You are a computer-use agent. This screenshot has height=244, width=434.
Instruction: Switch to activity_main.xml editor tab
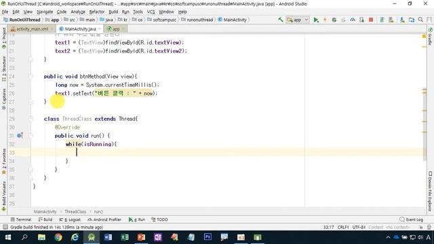coord(32,28)
